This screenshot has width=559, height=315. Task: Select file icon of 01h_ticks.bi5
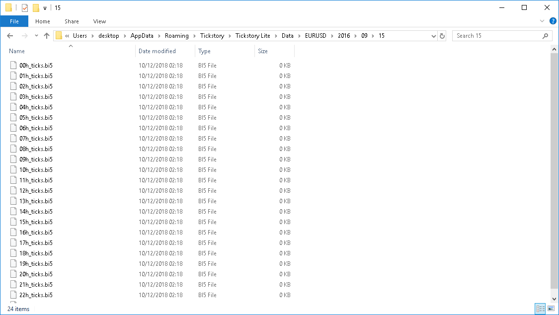point(13,76)
